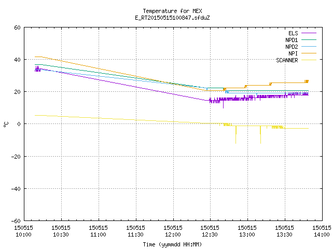Click the x-axis tick label 150515 12:30

[210, 231]
